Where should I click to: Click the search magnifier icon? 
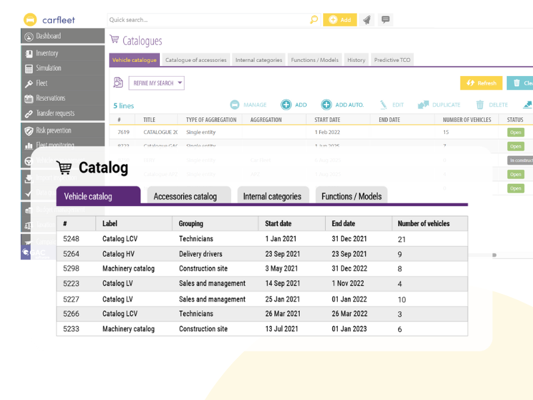[314, 20]
